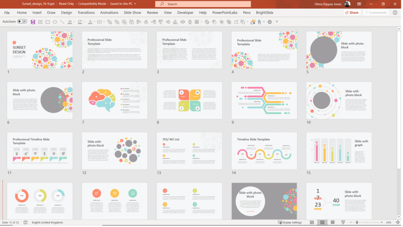This screenshot has height=227, width=403.
Task: Select the Line drawing tool
Action: pyautogui.click(x=62, y=22)
